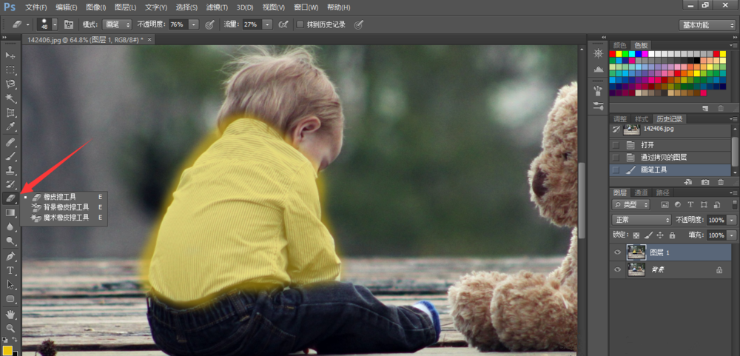Select the Blur tool

tap(10, 227)
